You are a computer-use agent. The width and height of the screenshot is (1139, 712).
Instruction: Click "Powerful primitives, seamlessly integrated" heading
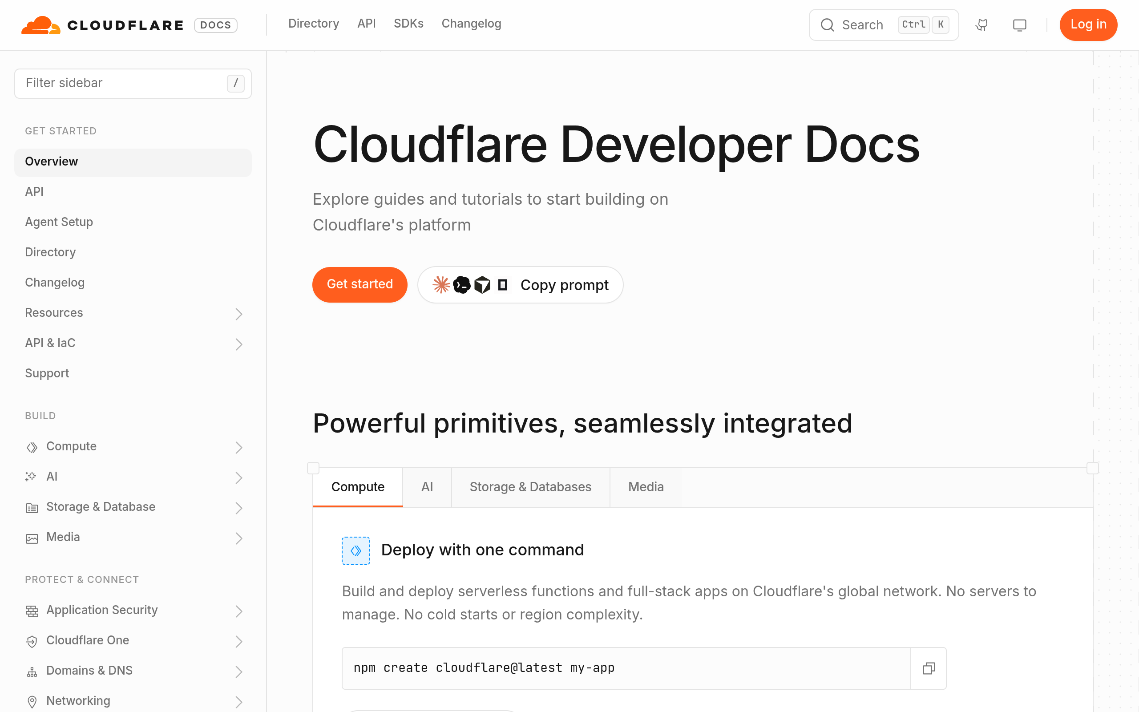[x=582, y=423]
